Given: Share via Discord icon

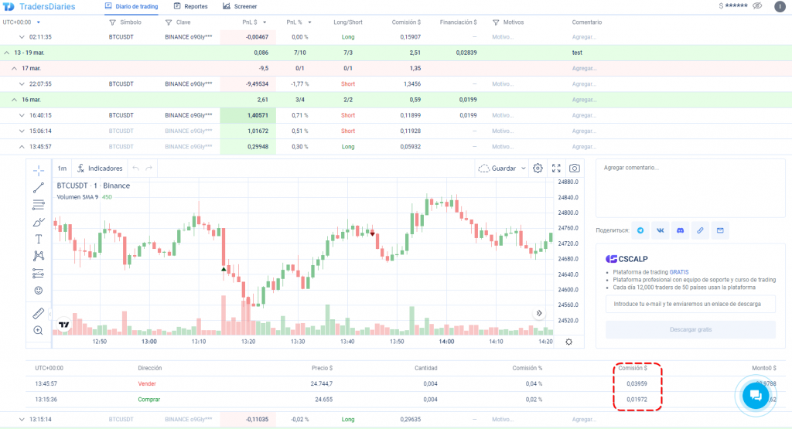Looking at the screenshot, I should (x=680, y=230).
